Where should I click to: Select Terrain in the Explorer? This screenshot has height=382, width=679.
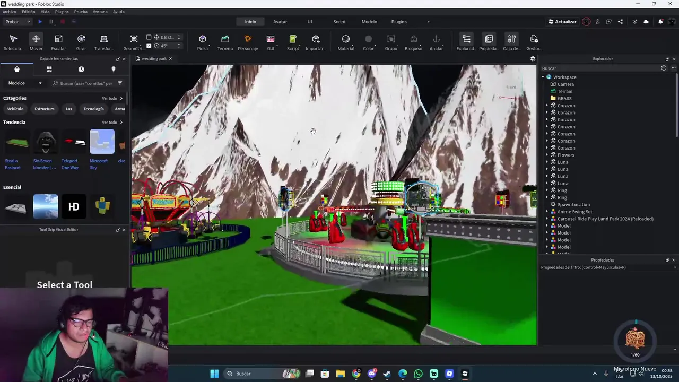point(564,91)
